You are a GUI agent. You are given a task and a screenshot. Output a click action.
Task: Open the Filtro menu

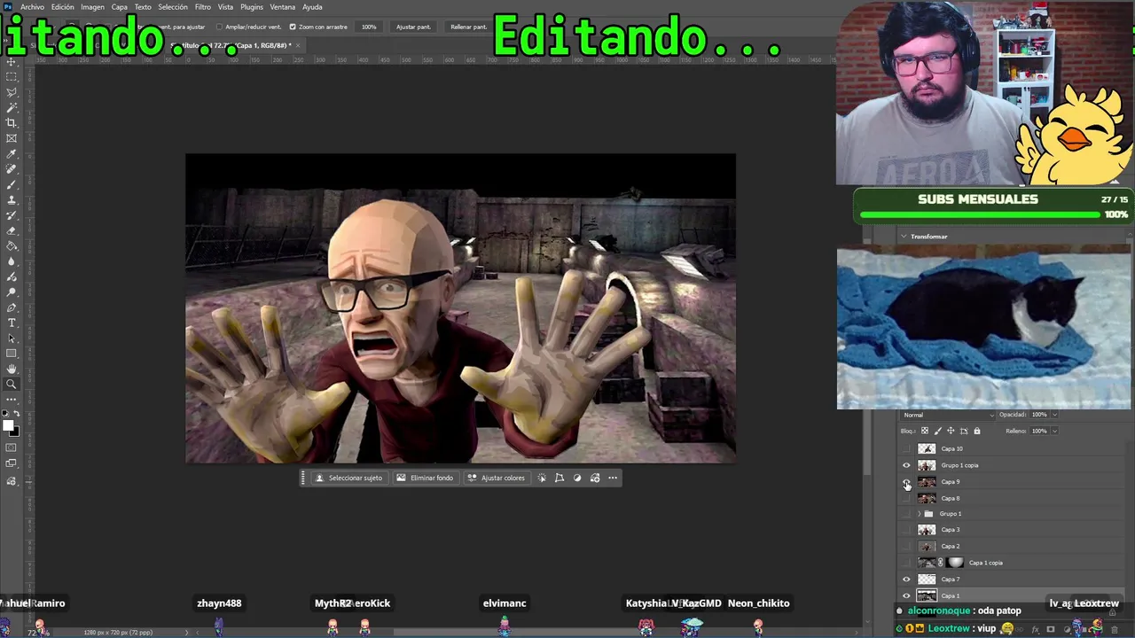click(203, 7)
